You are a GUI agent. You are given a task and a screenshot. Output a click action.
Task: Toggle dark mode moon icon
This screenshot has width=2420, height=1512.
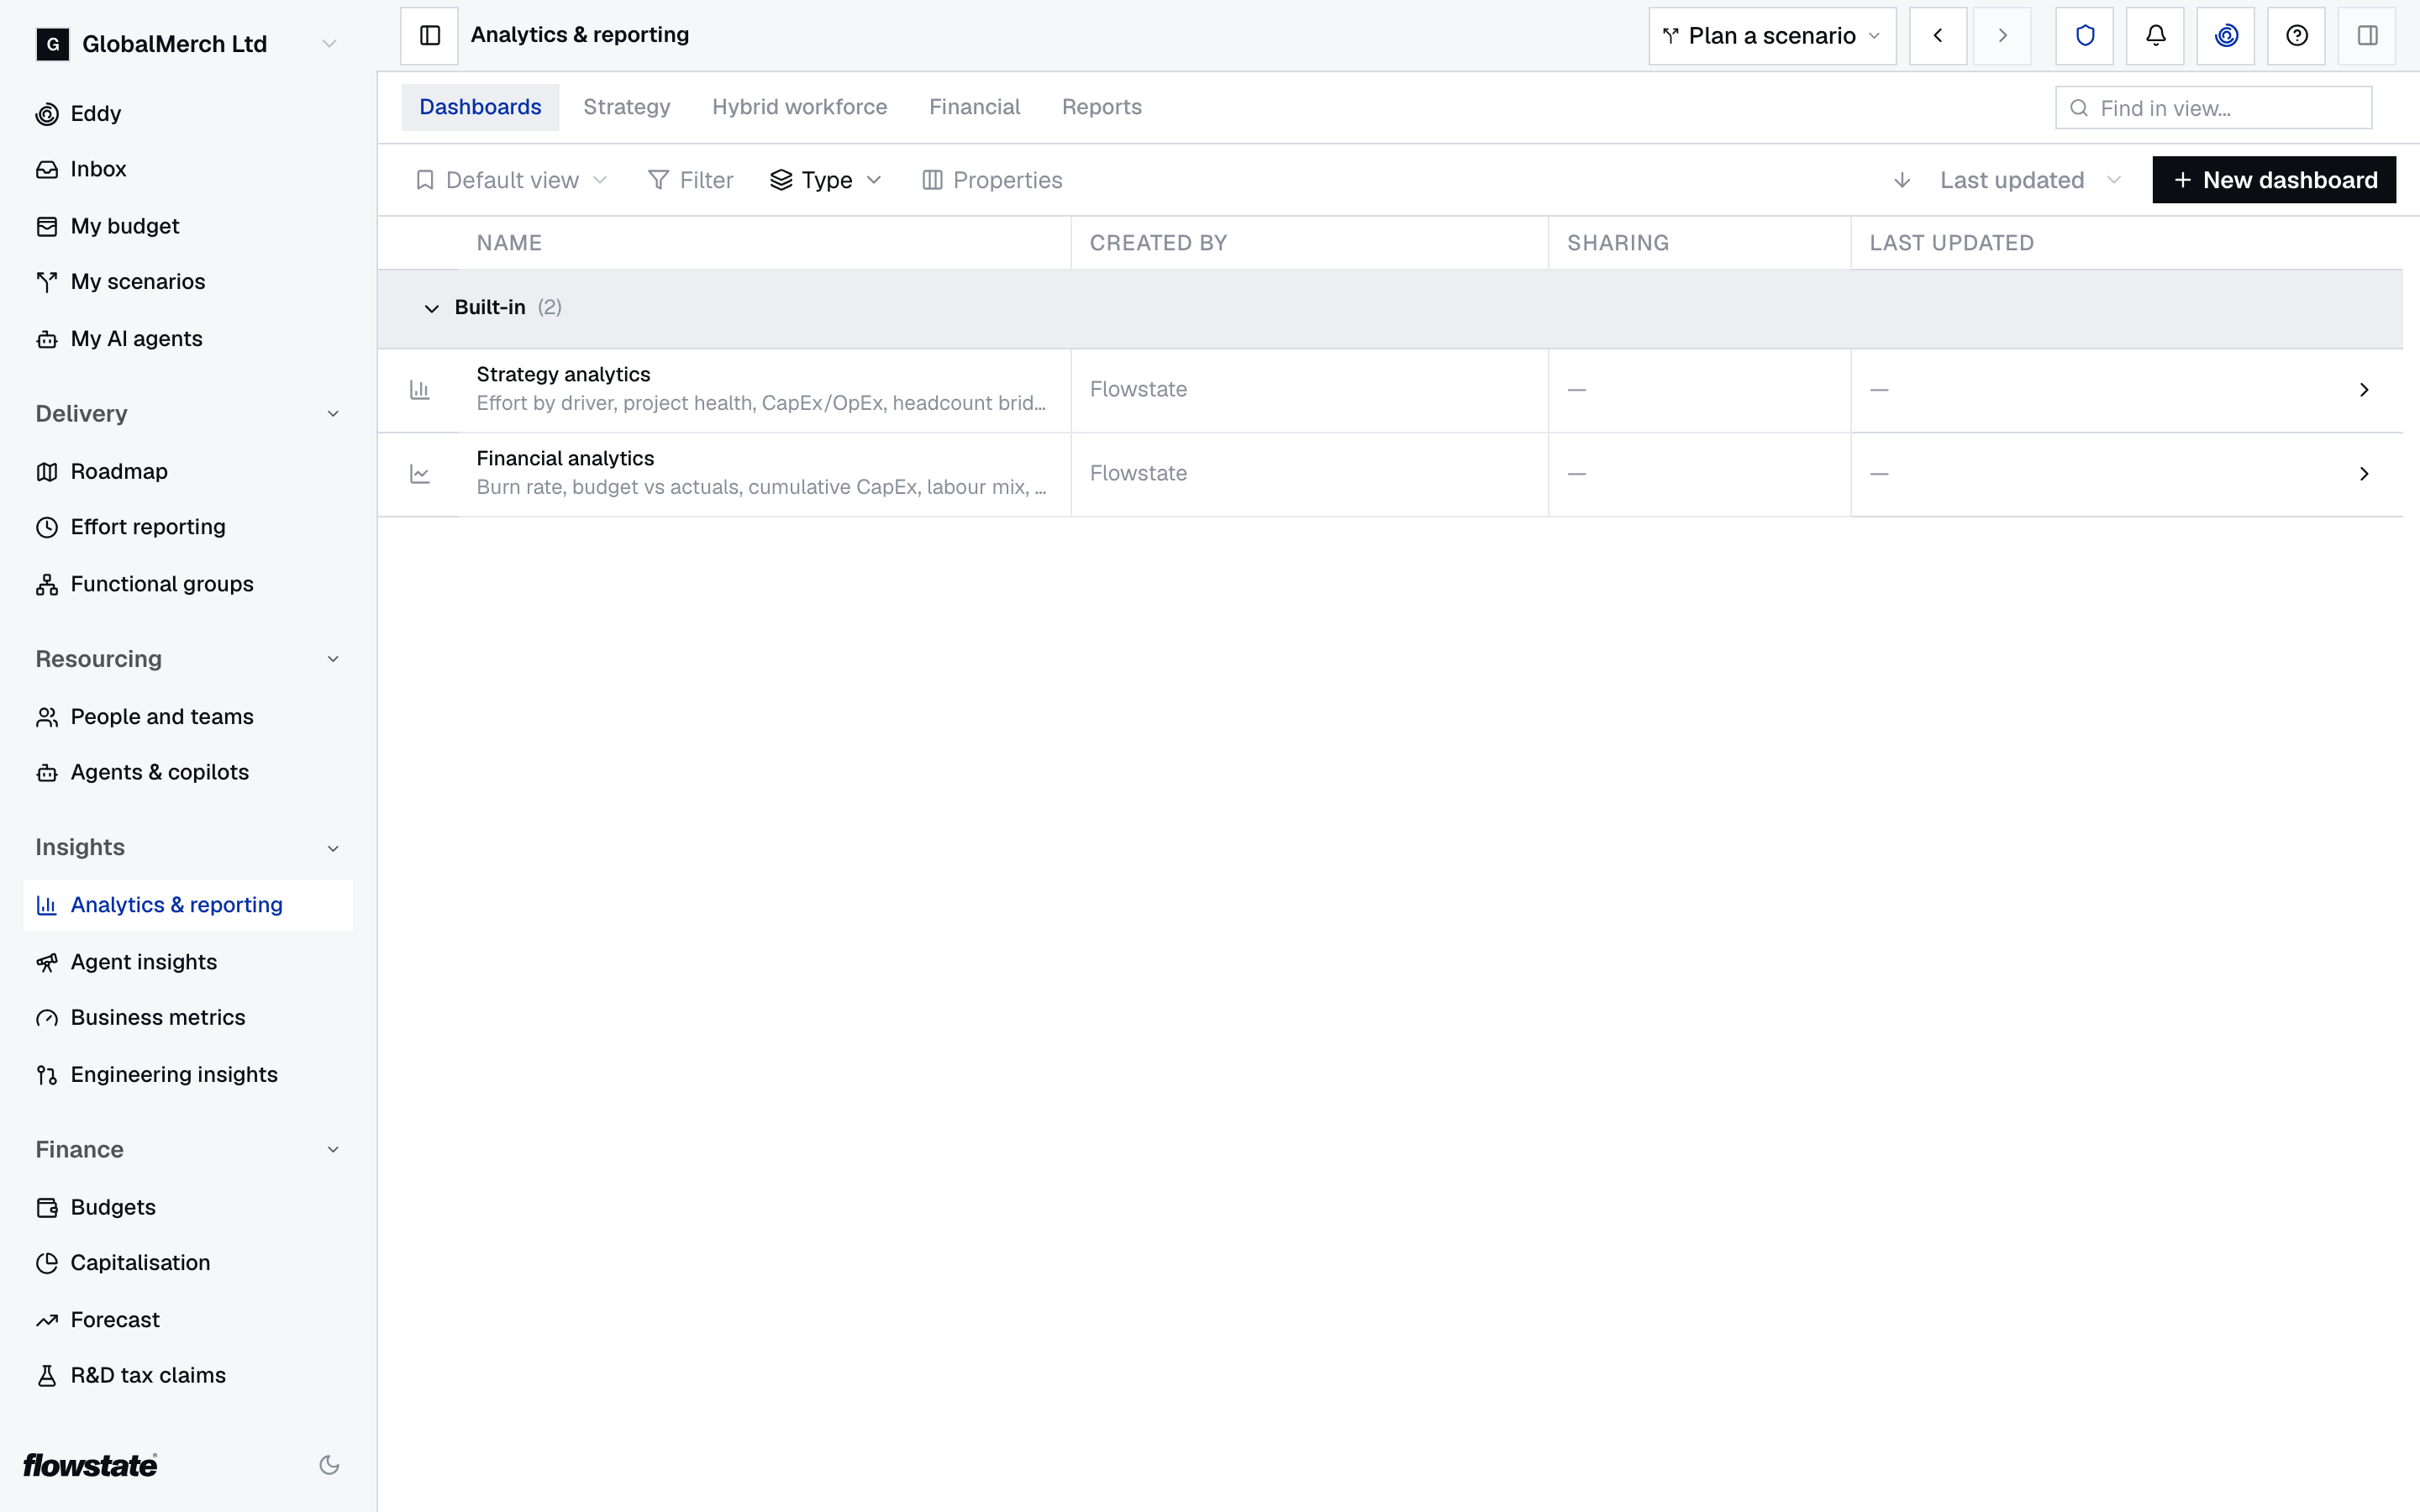[329, 1465]
